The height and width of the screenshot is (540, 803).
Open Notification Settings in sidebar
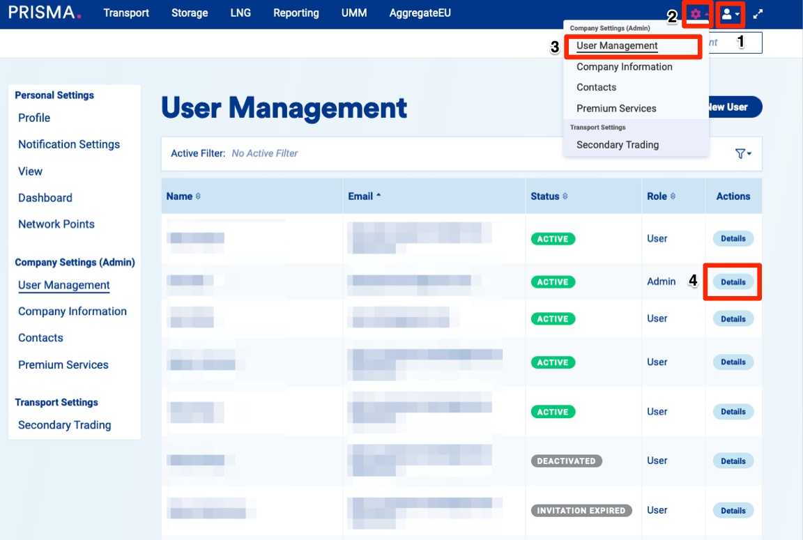point(69,144)
